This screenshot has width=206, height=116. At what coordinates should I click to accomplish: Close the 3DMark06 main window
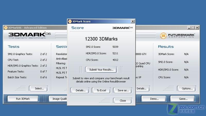(x=197, y=28)
